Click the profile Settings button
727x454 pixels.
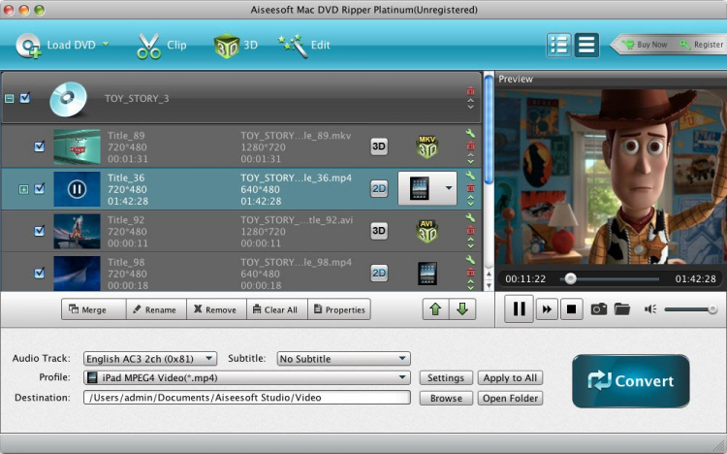[446, 378]
